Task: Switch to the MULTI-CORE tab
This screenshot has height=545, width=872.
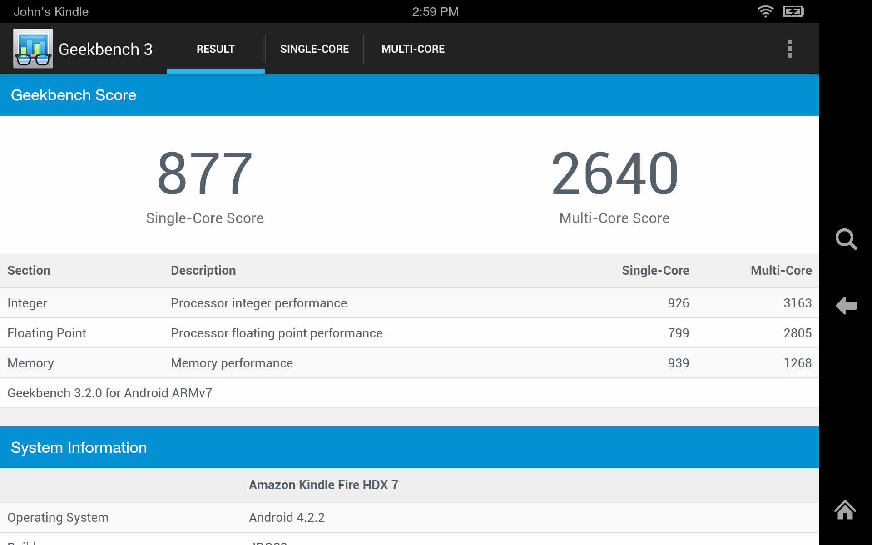Action: tap(413, 49)
